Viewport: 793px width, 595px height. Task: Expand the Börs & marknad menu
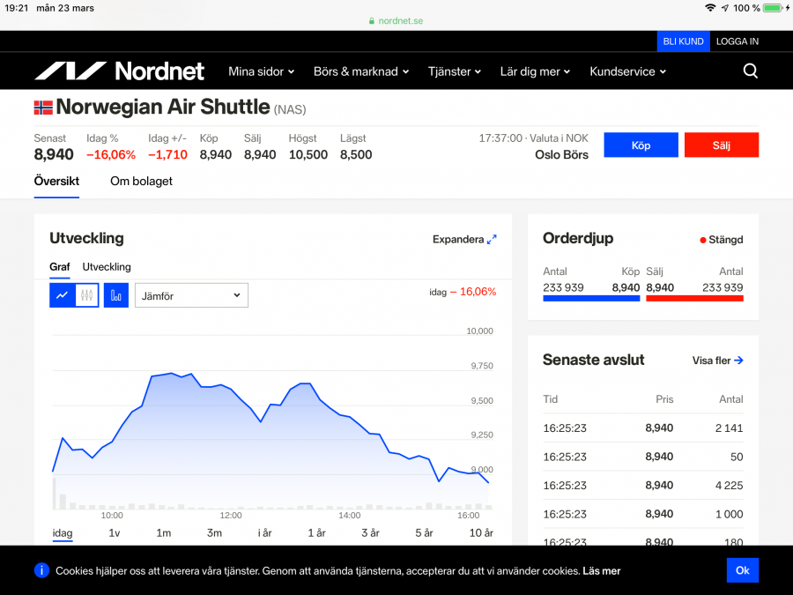(362, 71)
